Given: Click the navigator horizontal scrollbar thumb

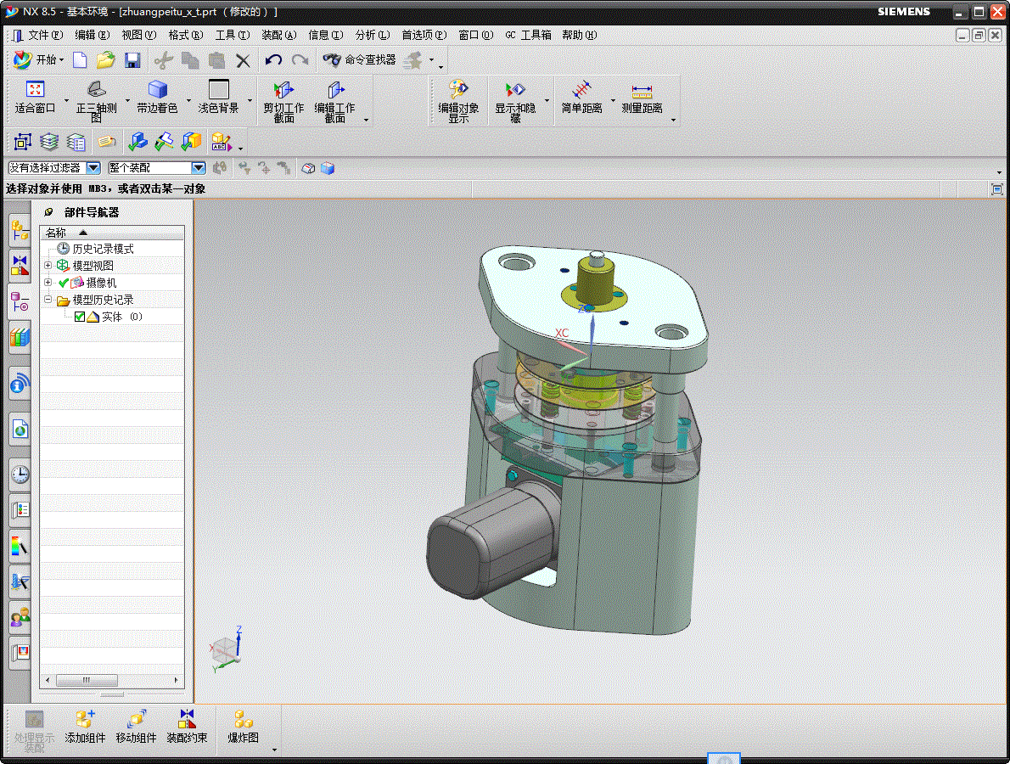Looking at the screenshot, I should point(87,681).
